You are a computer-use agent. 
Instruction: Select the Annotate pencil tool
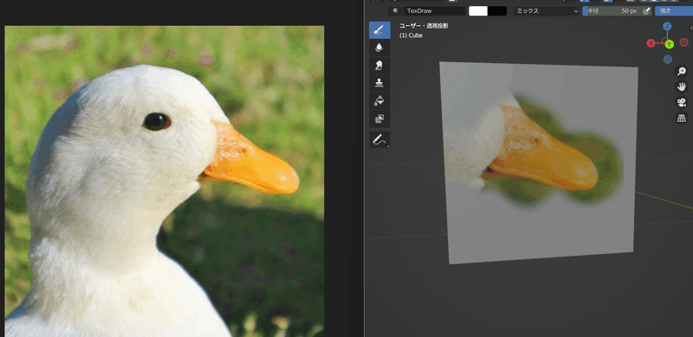(x=379, y=140)
